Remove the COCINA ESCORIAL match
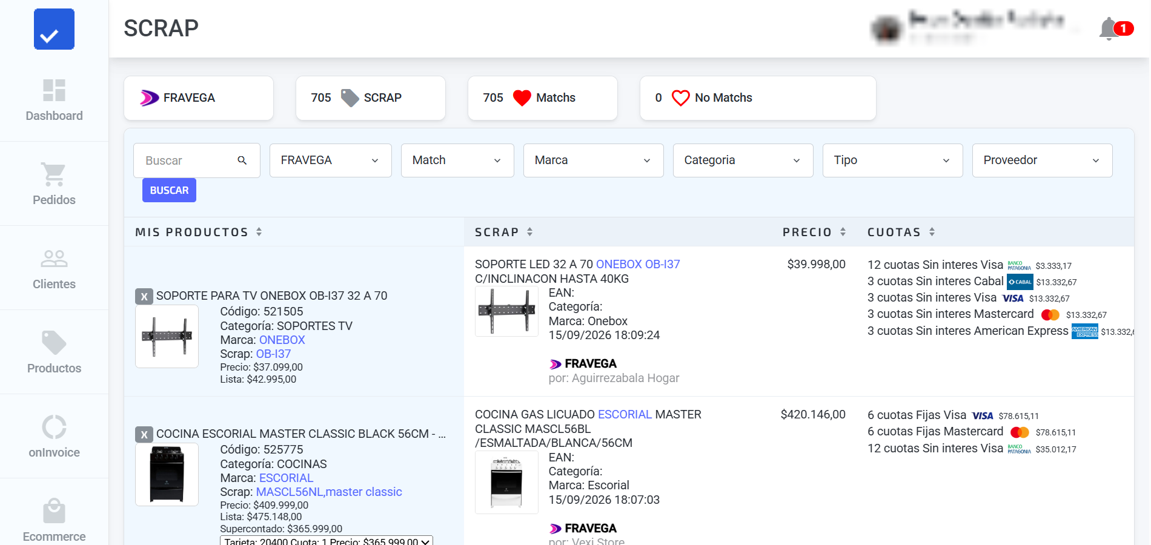 [144, 434]
